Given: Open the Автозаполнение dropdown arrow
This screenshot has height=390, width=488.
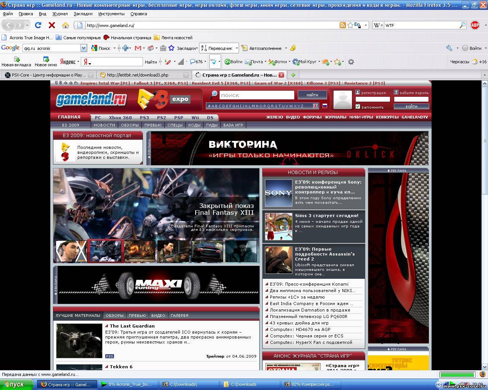Looking at the screenshot, I should pyautogui.click(x=285, y=48).
